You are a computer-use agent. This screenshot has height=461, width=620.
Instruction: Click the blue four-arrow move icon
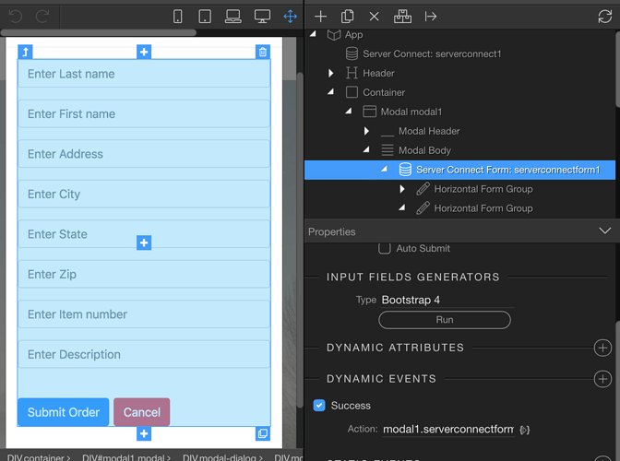291,17
